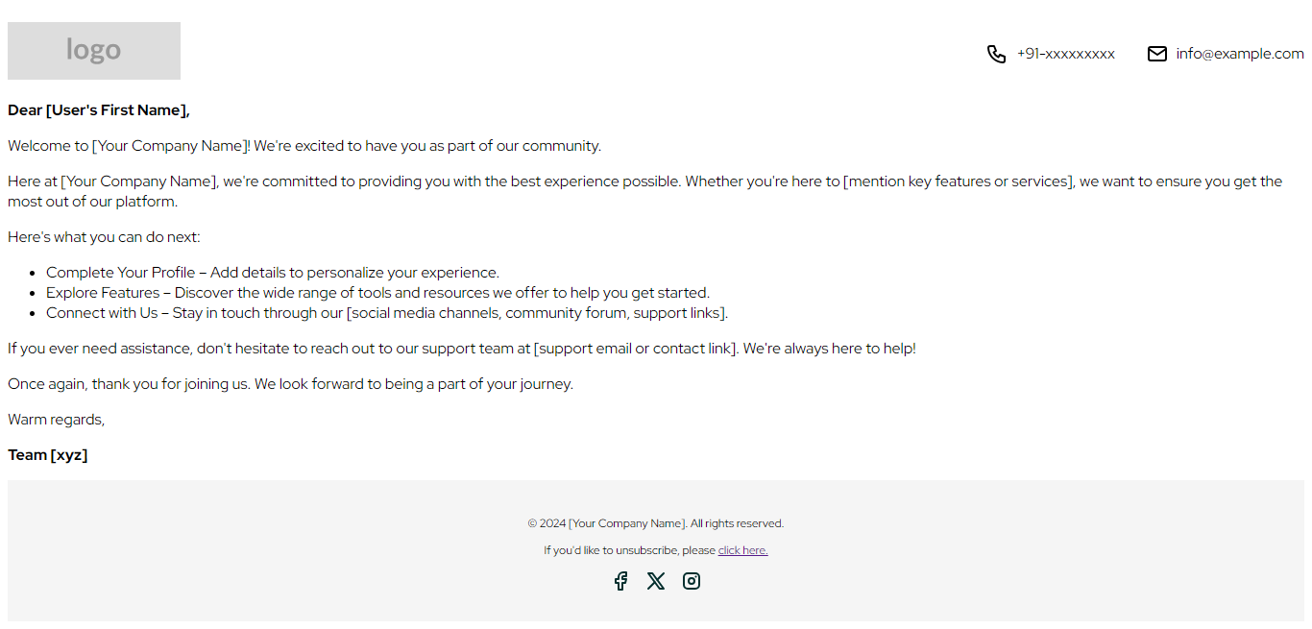Open the Instagram social icon
The height and width of the screenshot is (629, 1312).
coord(692,581)
